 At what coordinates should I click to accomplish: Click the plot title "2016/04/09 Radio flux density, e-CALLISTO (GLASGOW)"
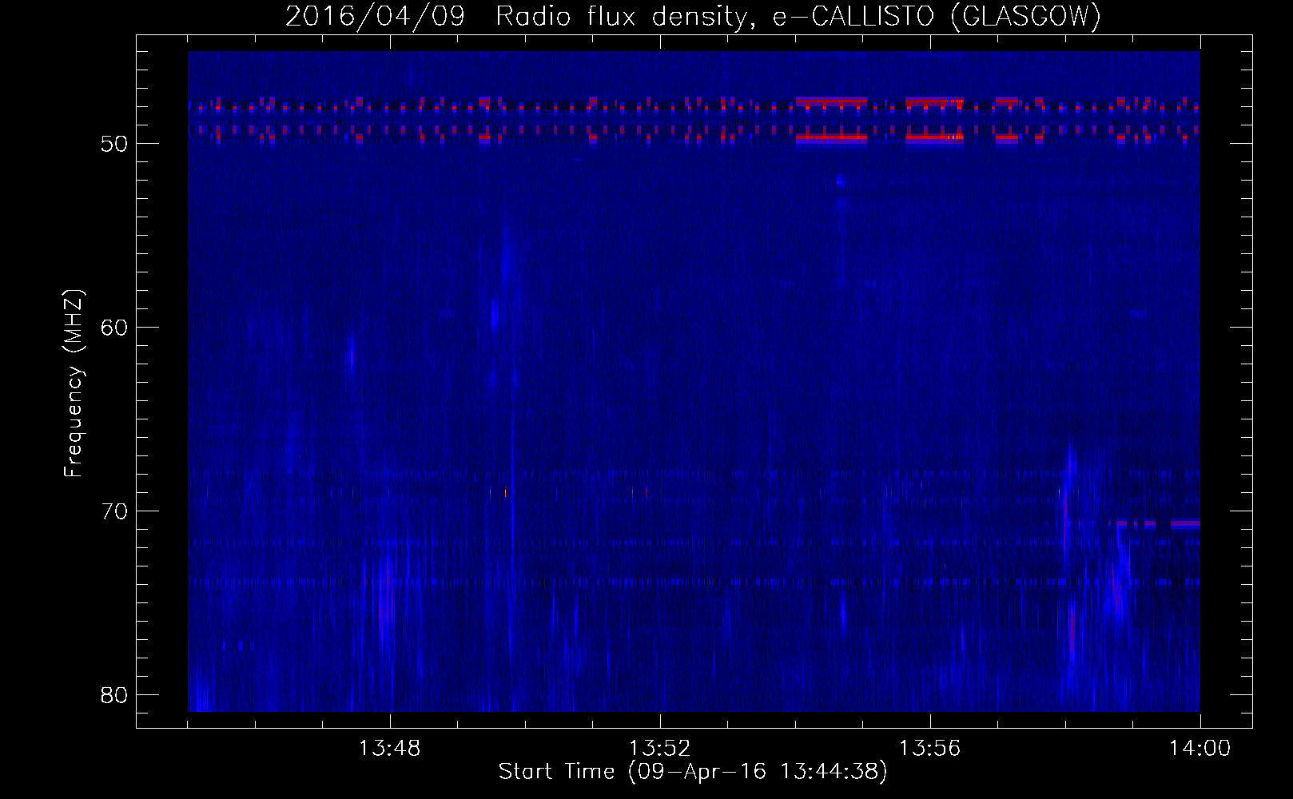point(693,16)
